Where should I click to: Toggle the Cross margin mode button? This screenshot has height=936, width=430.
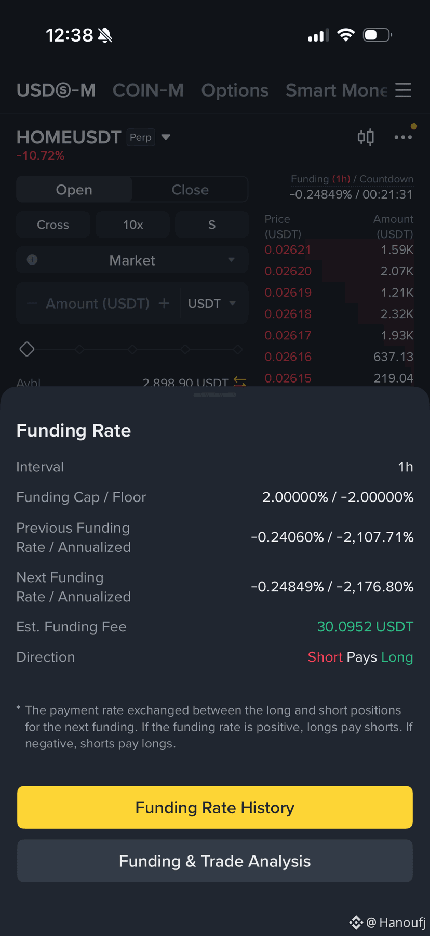(53, 225)
